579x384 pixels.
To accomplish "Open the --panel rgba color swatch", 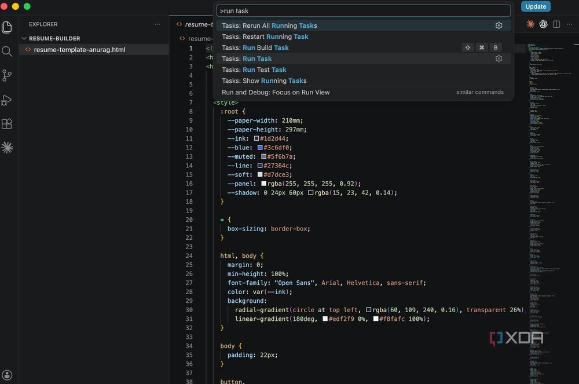I will (263, 184).
